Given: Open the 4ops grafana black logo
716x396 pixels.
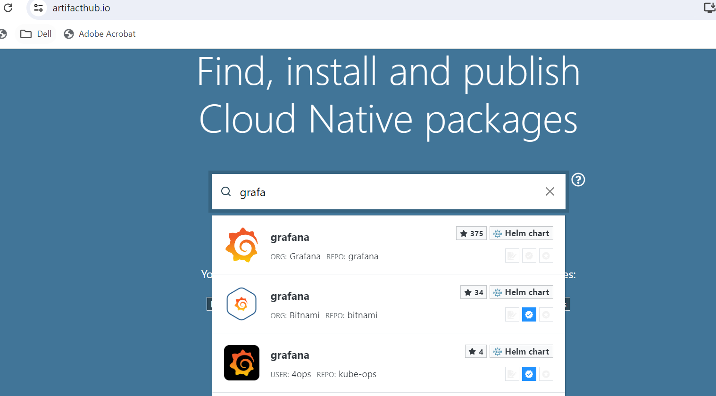Looking at the screenshot, I should [x=241, y=363].
